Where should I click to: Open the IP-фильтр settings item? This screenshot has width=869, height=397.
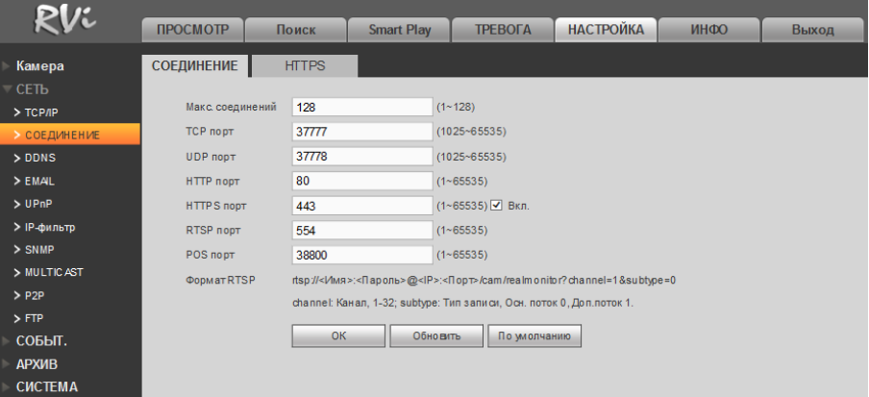(50, 227)
